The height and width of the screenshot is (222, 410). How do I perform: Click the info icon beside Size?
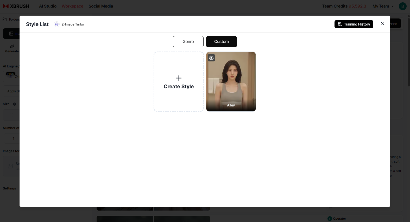click(15, 104)
